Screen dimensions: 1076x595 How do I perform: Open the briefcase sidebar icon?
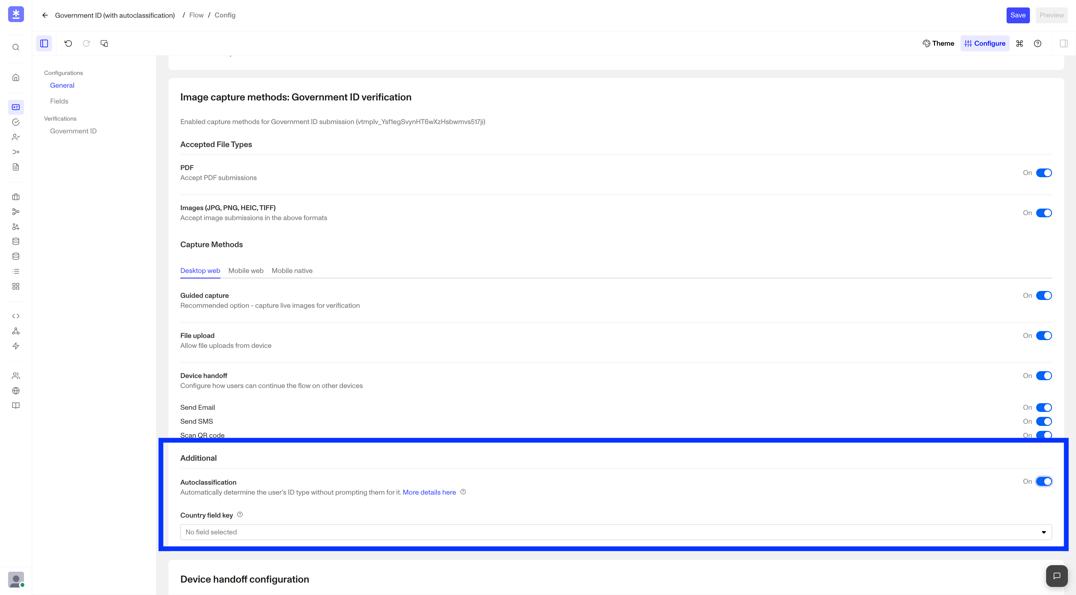click(16, 197)
